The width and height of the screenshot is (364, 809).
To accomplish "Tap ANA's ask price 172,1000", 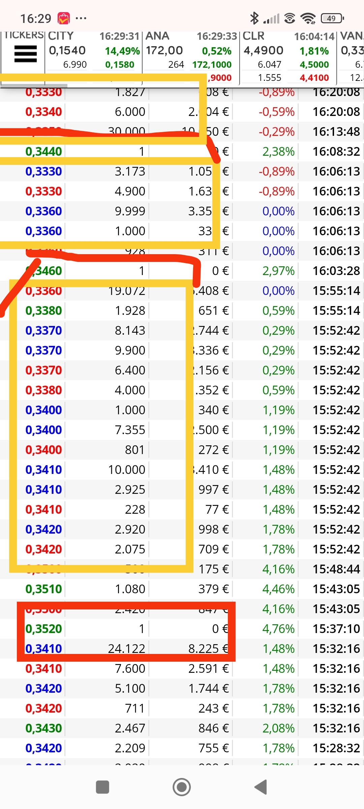I will point(212,64).
